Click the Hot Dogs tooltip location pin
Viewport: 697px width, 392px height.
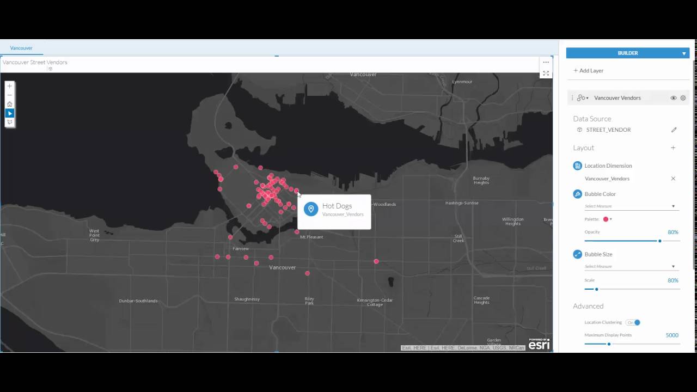311,209
